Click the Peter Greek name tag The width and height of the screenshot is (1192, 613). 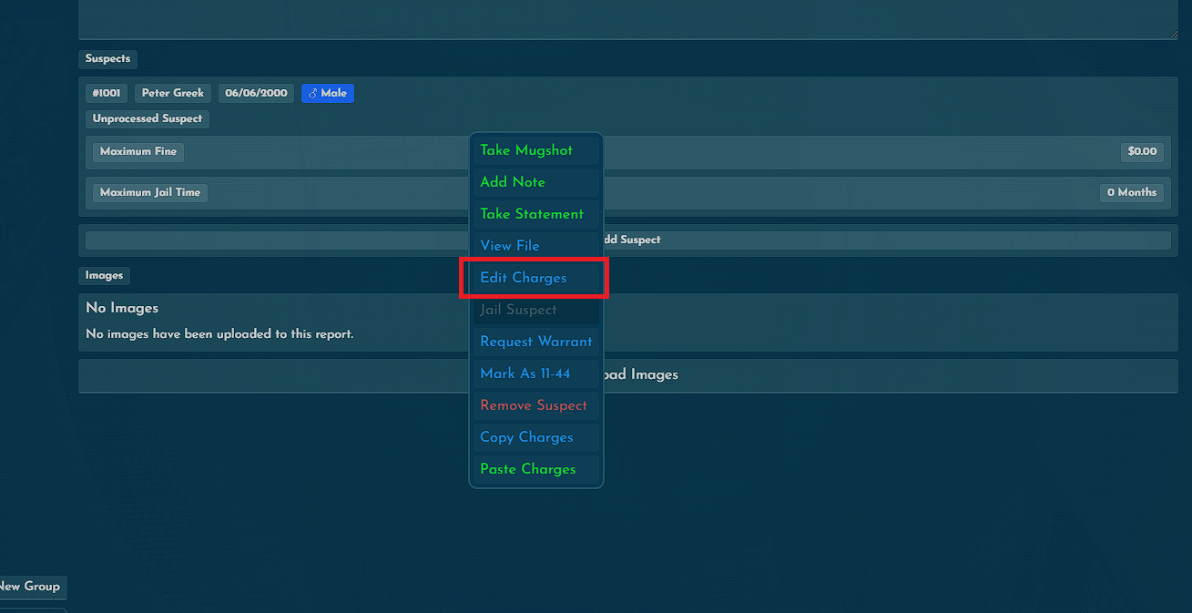click(x=173, y=93)
